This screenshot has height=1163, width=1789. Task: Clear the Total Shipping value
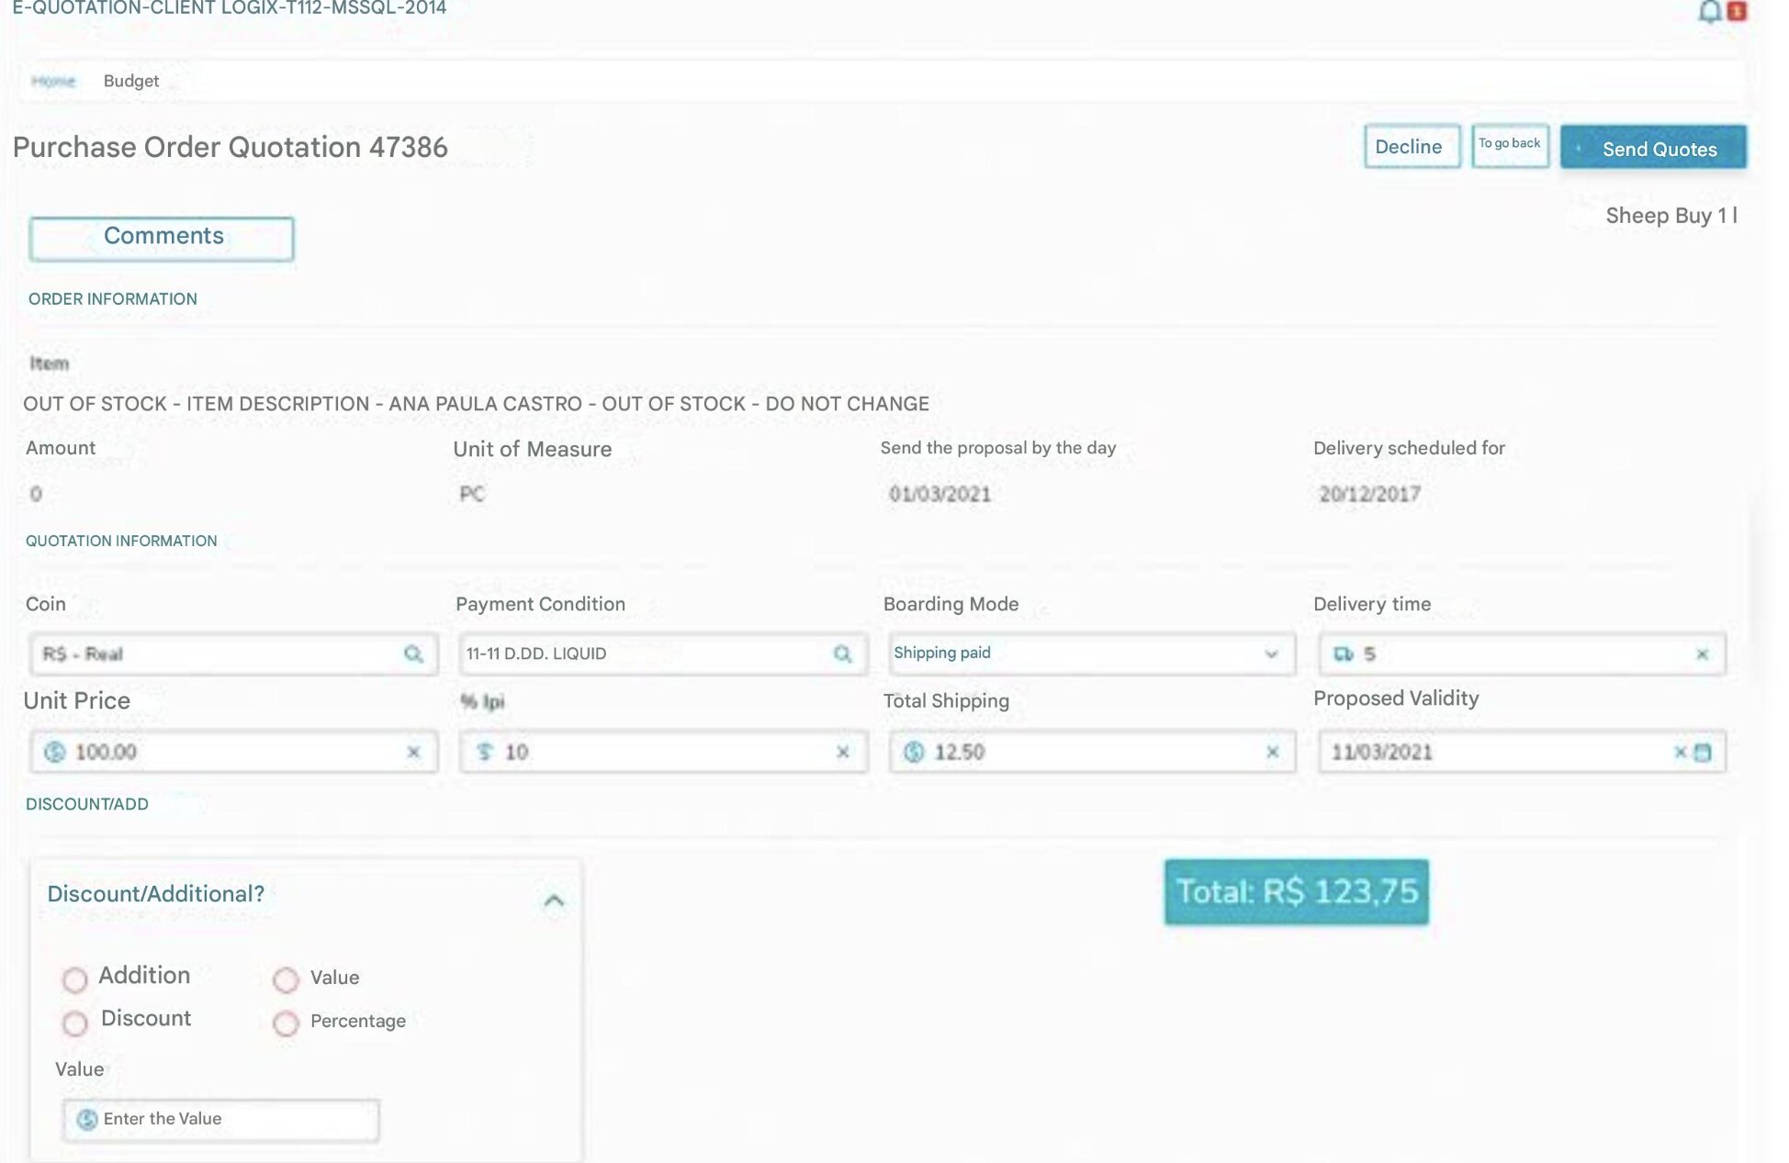[1272, 752]
